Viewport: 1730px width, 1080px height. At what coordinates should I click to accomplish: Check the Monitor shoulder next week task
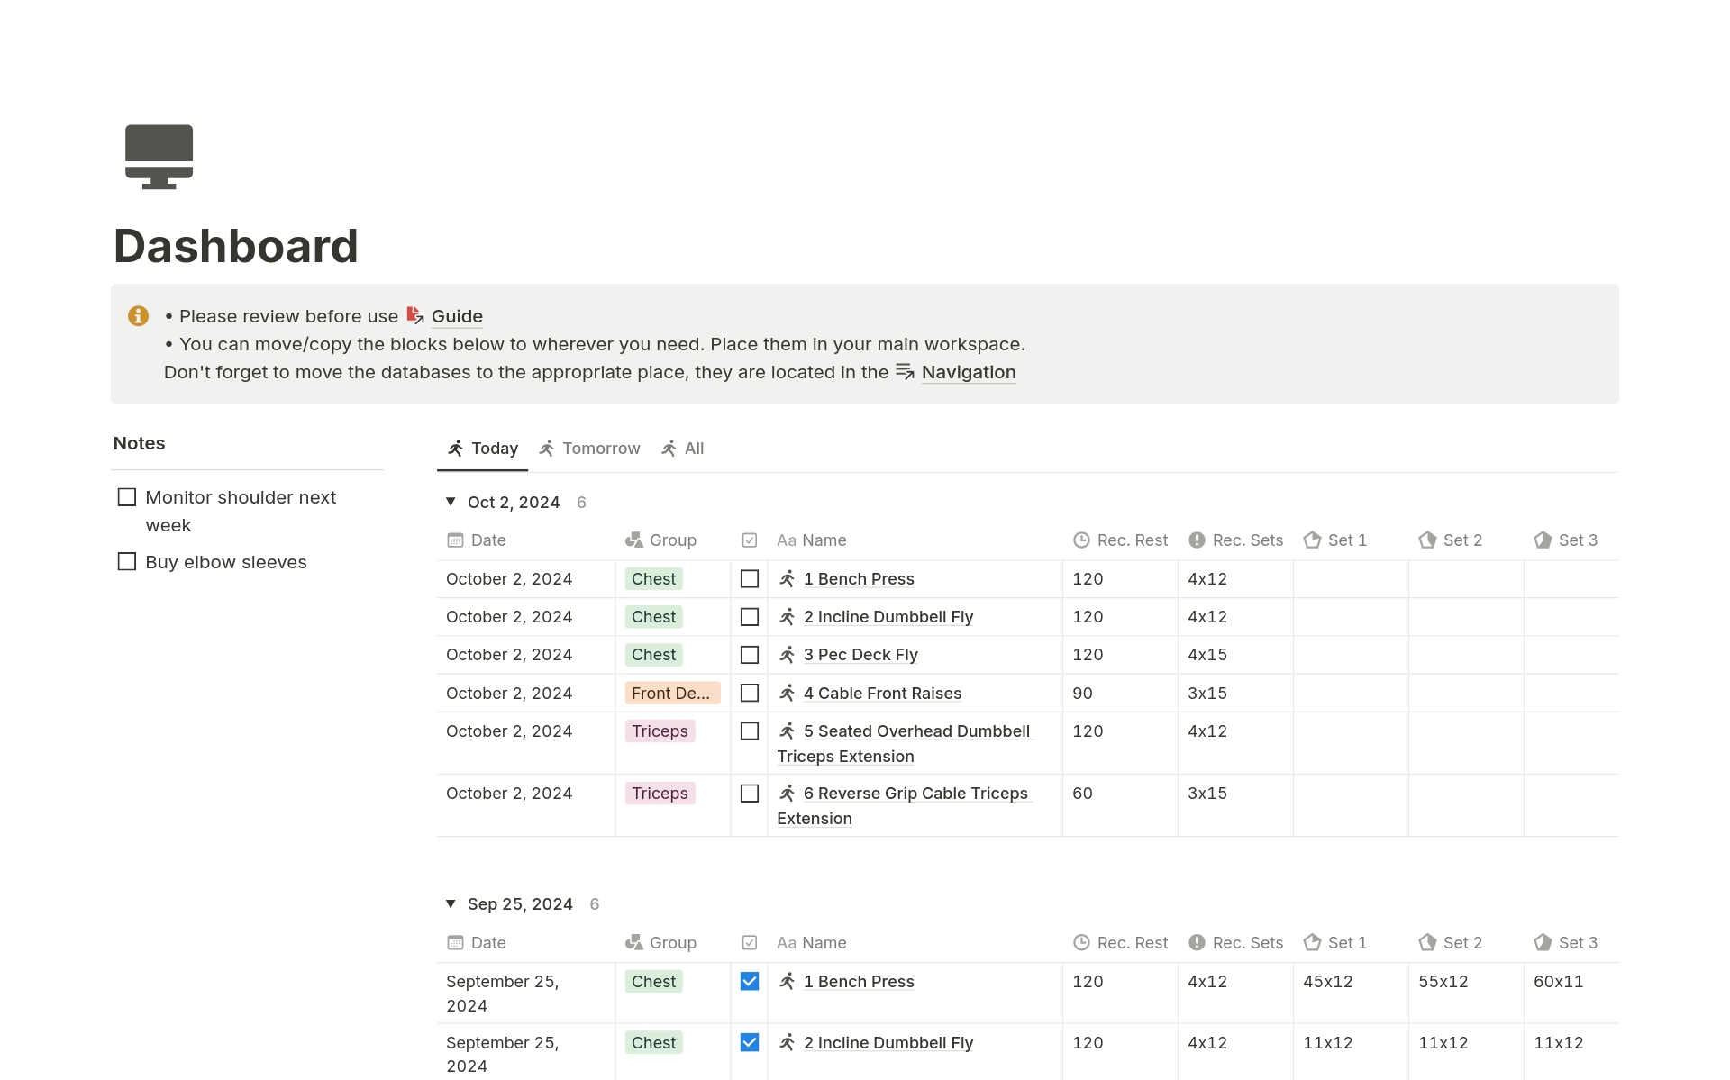tap(126, 496)
